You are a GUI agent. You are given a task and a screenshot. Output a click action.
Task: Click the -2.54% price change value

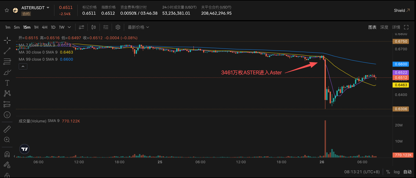65,14
